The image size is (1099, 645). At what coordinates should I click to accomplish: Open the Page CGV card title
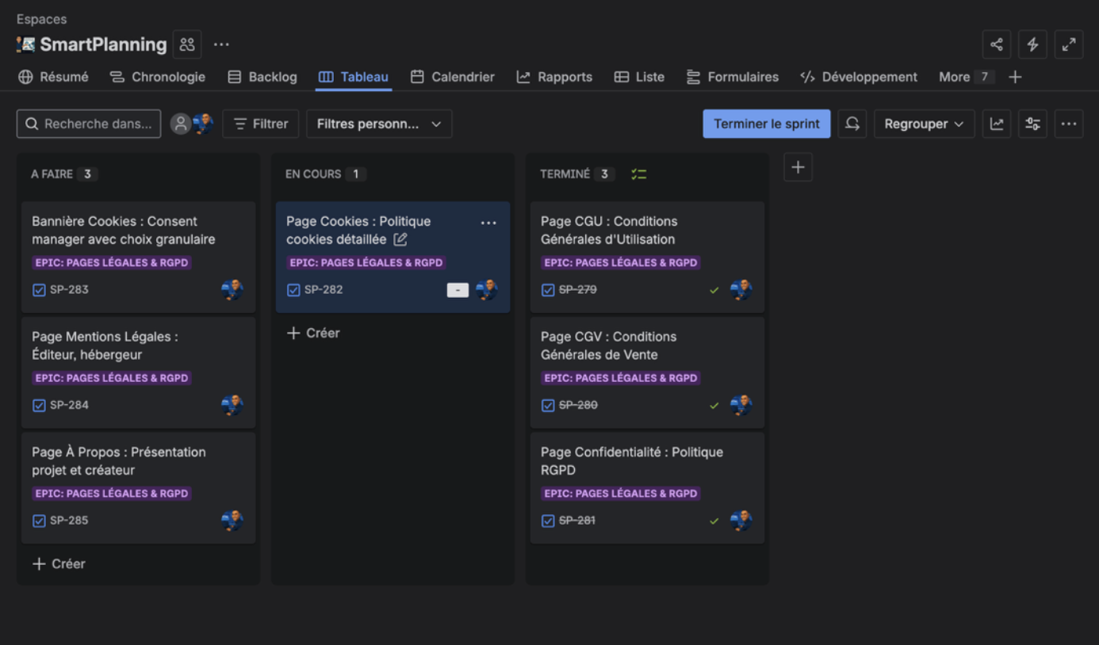coord(609,345)
